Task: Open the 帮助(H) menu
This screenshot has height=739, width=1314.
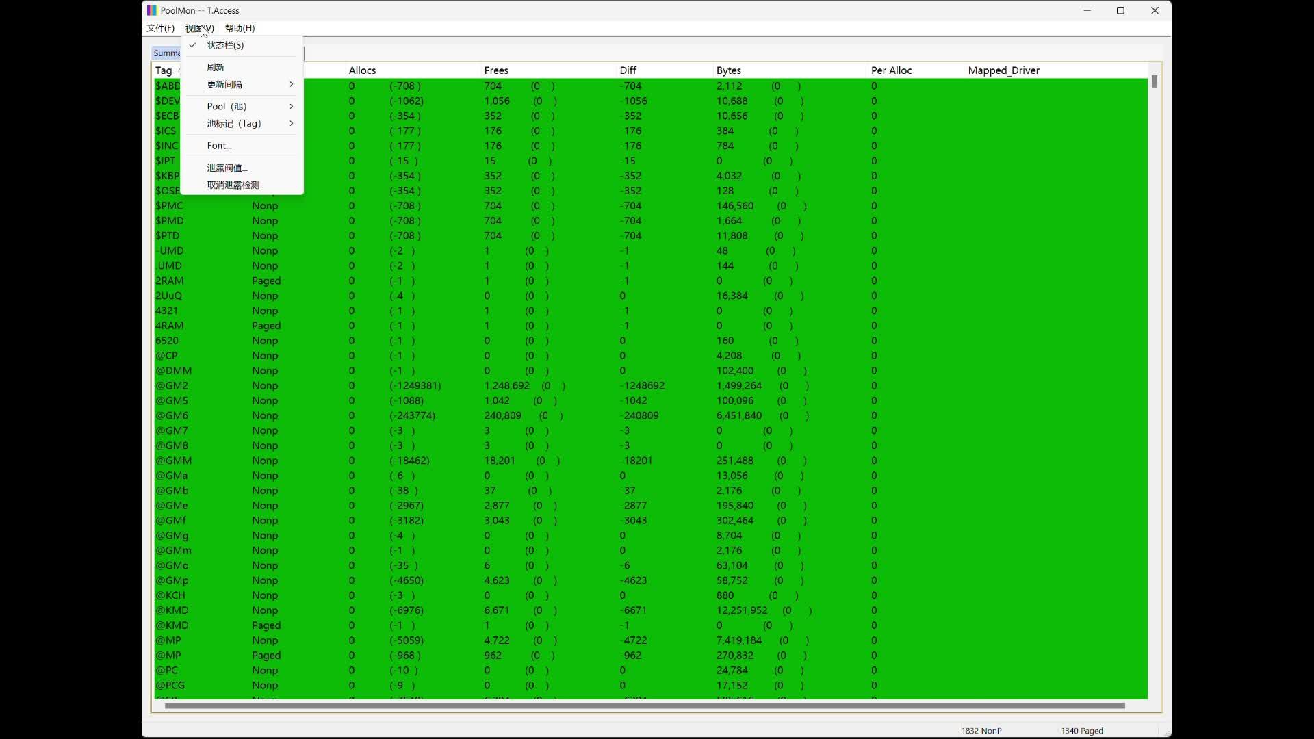Action: point(240,28)
